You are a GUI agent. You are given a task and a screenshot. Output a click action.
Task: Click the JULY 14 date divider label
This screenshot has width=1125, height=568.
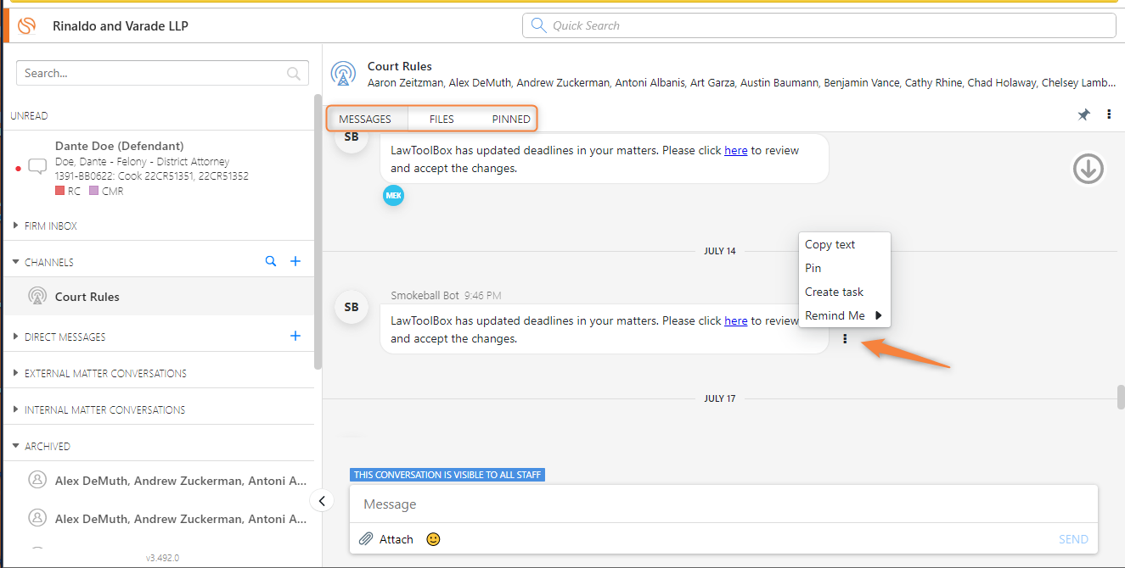pyautogui.click(x=720, y=251)
